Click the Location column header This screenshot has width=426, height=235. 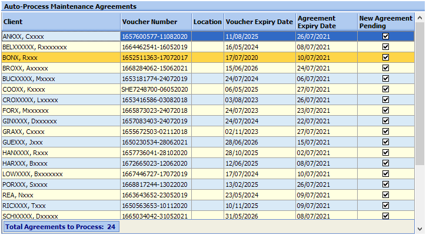(208, 22)
